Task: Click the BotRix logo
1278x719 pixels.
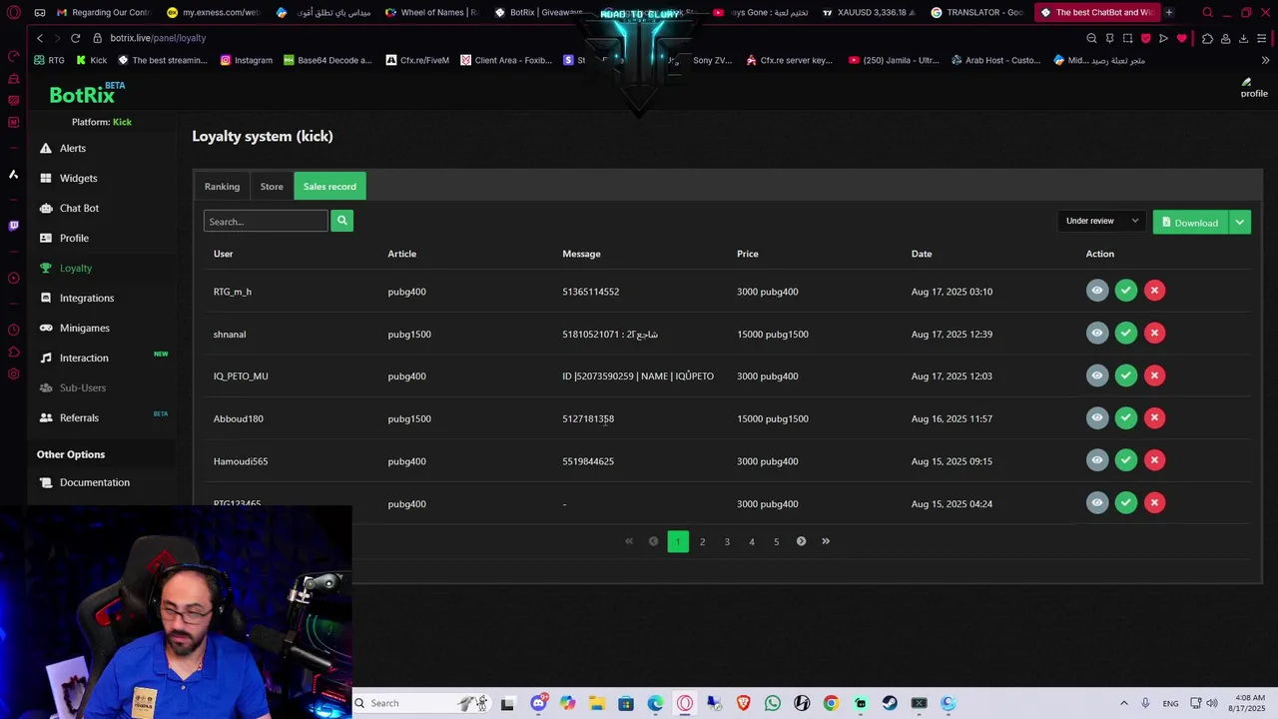Action: [x=86, y=94]
